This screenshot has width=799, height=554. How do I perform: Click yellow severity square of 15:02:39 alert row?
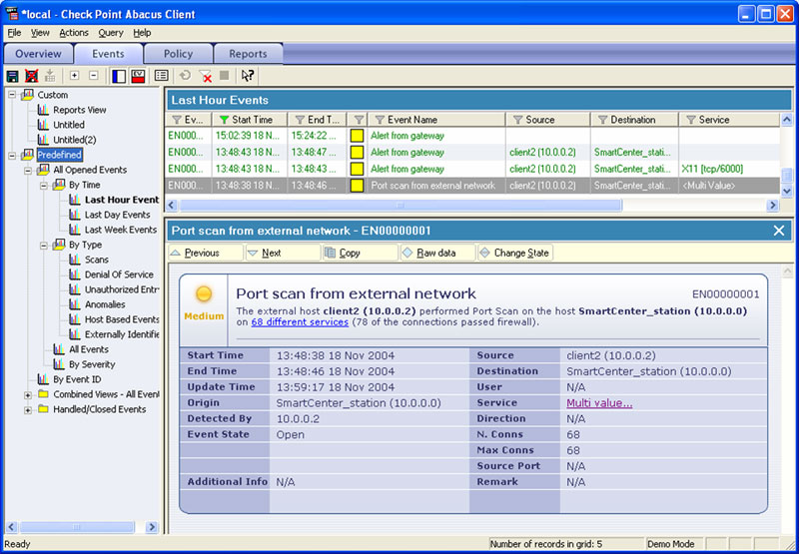point(358,136)
